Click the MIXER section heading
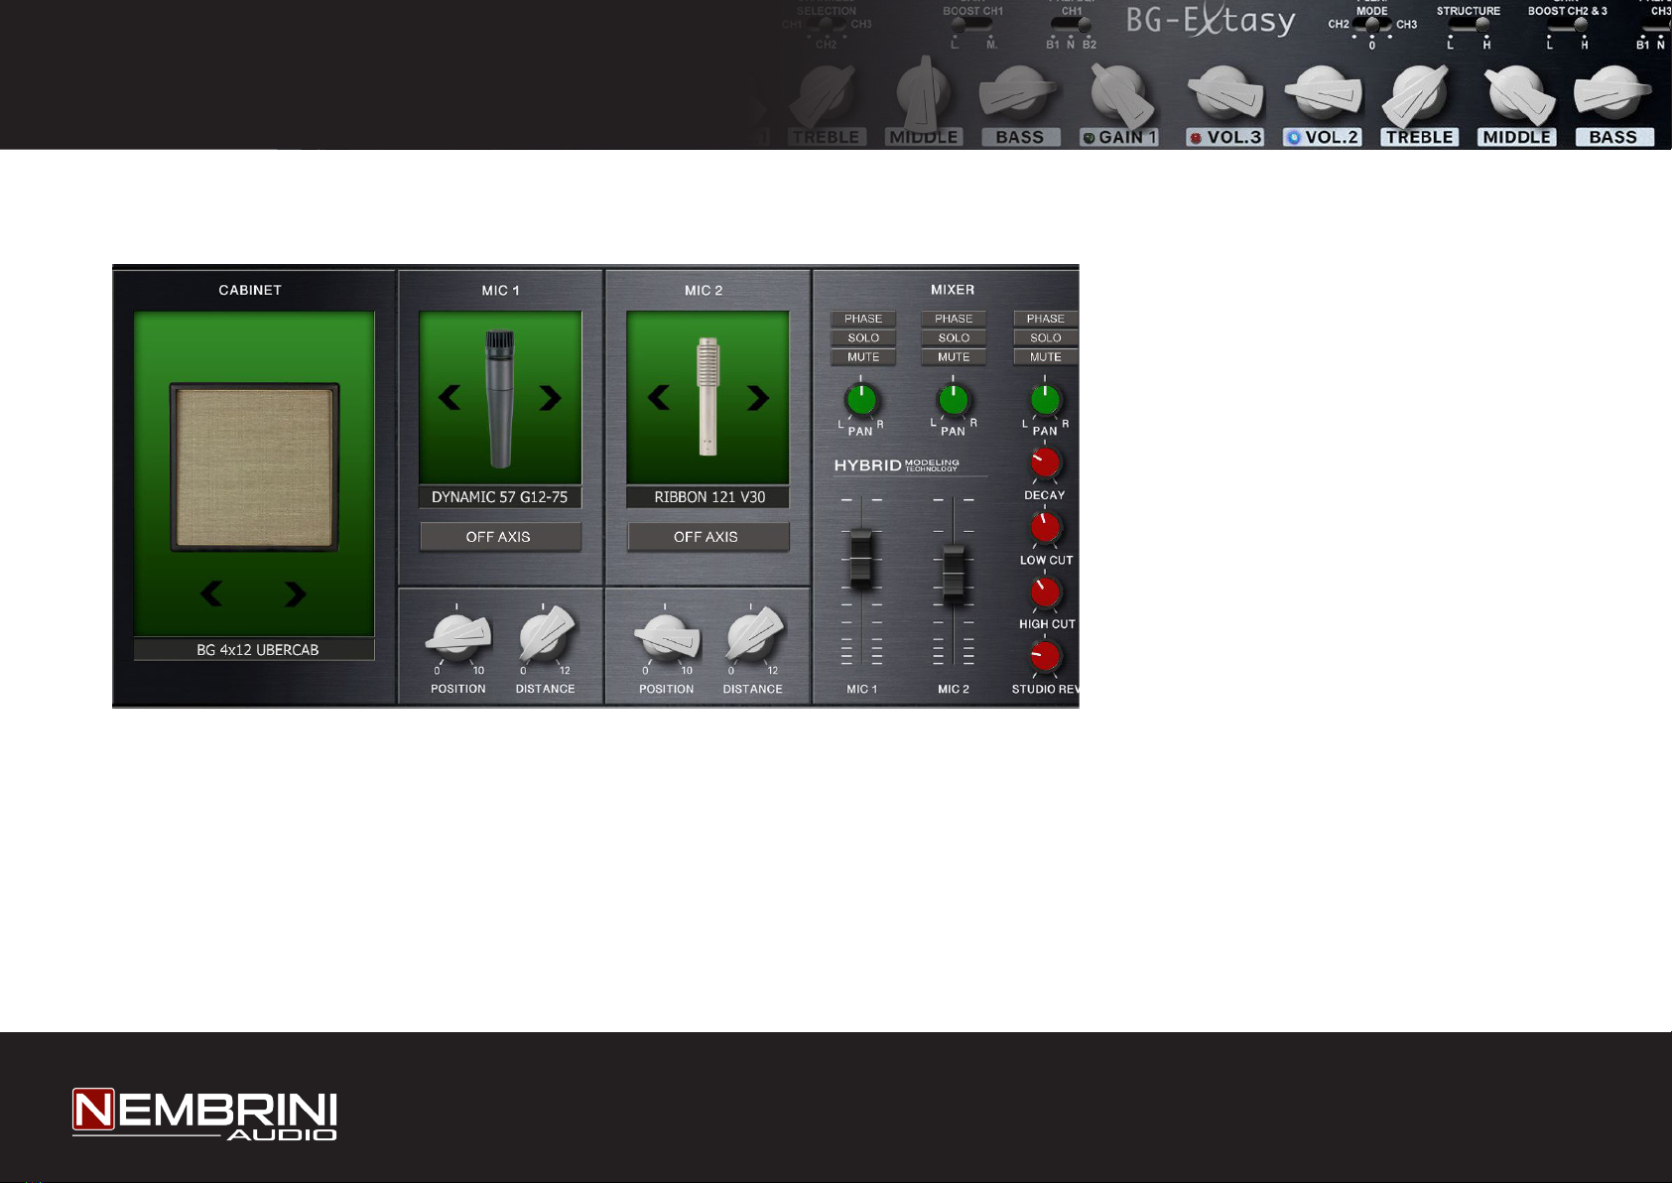 [953, 290]
